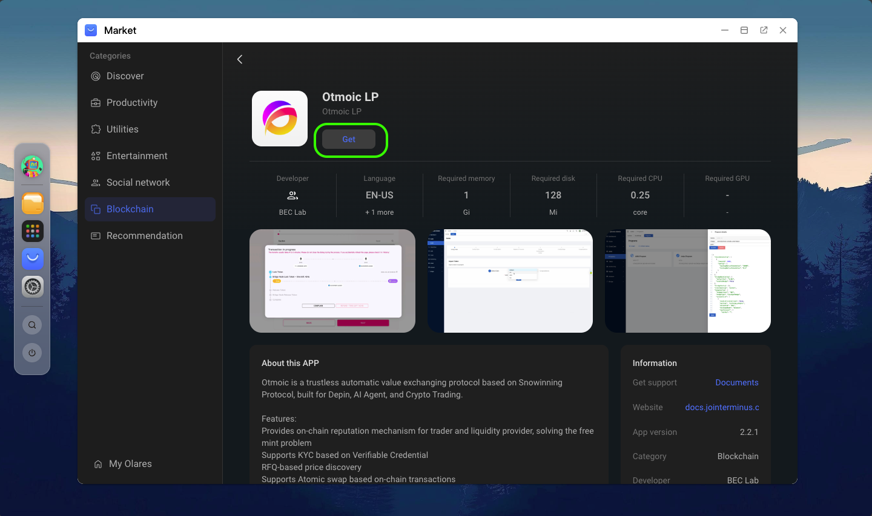Click the Otmoic LP app logo

pos(280,119)
